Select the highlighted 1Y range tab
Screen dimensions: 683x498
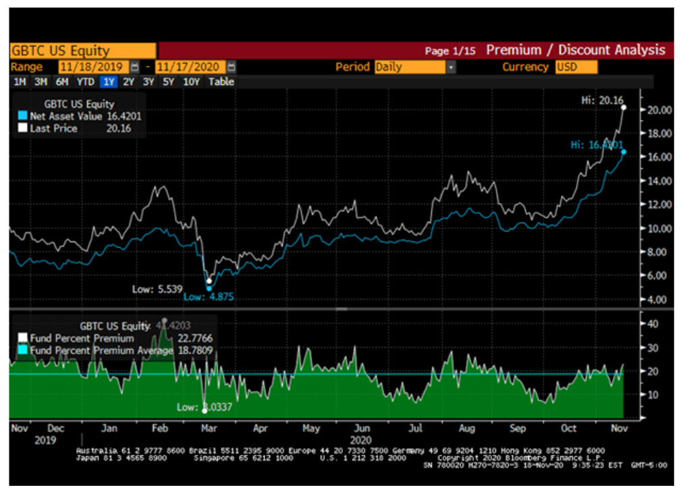109,82
